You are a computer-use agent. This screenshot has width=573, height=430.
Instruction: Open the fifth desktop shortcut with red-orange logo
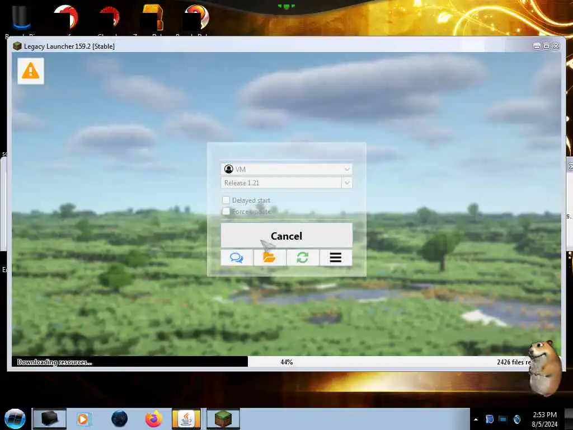pos(196,18)
